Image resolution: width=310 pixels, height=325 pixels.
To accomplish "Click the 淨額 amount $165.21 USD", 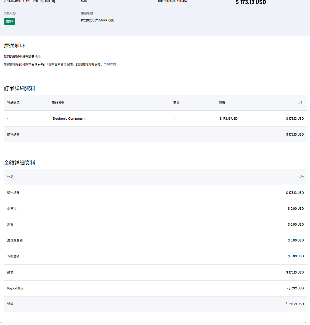I will coord(294,304).
